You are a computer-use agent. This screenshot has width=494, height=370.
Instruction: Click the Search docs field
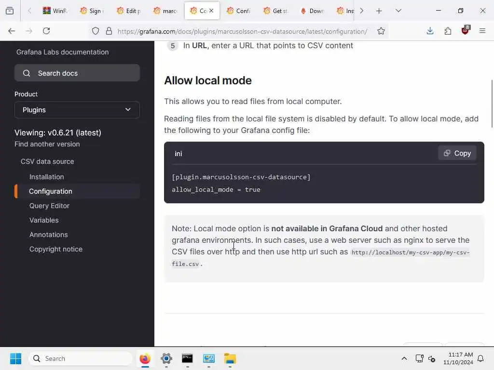(x=77, y=73)
